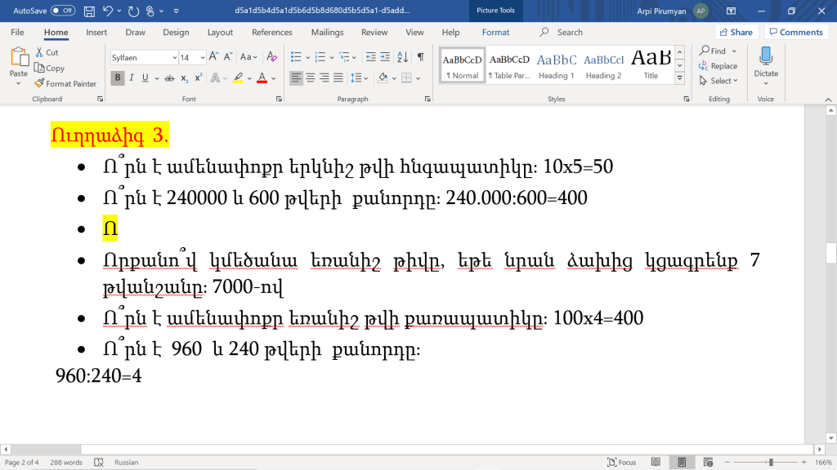Image resolution: width=837 pixels, height=470 pixels.
Task: Open the Comments pane button
Action: (x=795, y=33)
